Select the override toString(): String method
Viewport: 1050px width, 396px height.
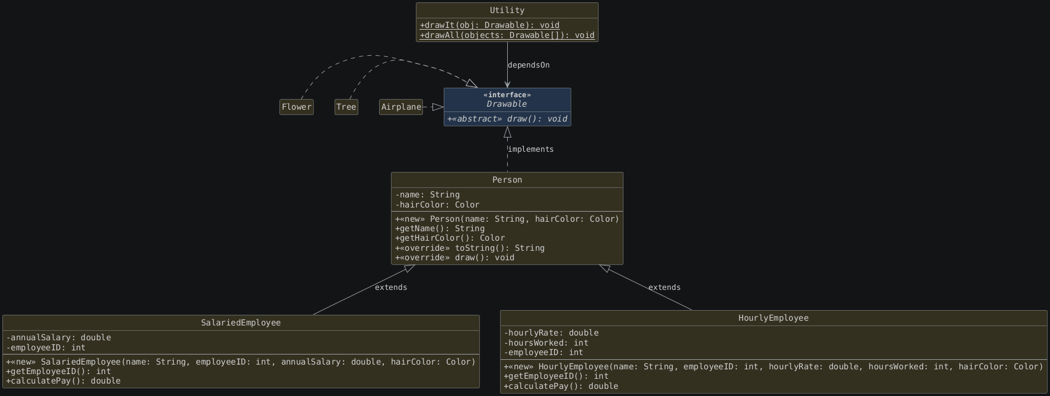pyautogui.click(x=470, y=248)
